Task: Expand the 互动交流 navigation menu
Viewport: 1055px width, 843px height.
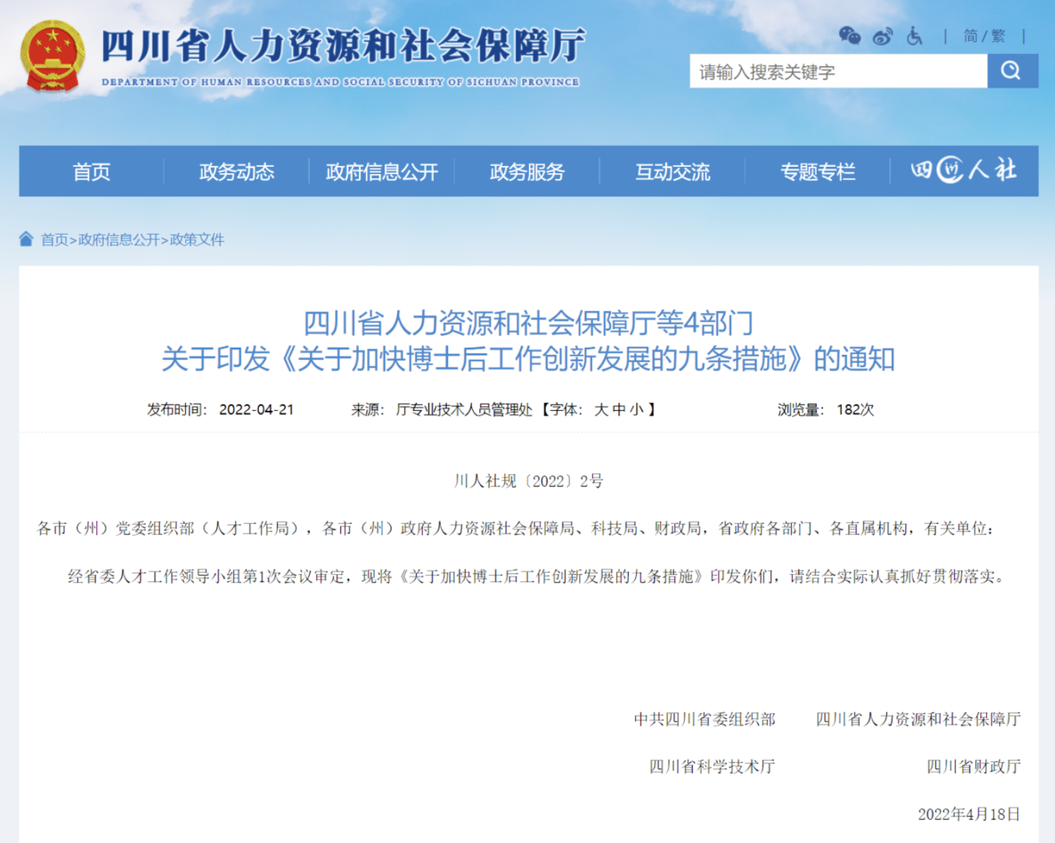Action: (672, 171)
